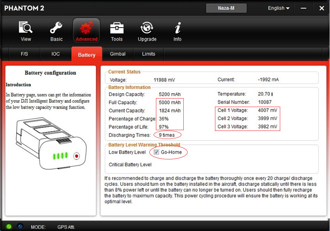The image size is (330, 231).
Task: Click the Design Capacity value 5200 mAh
Action: click(x=169, y=94)
